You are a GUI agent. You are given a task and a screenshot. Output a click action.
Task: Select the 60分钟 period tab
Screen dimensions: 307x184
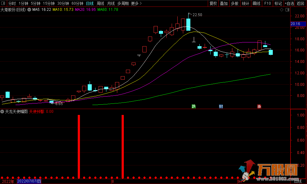tap(77, 3)
